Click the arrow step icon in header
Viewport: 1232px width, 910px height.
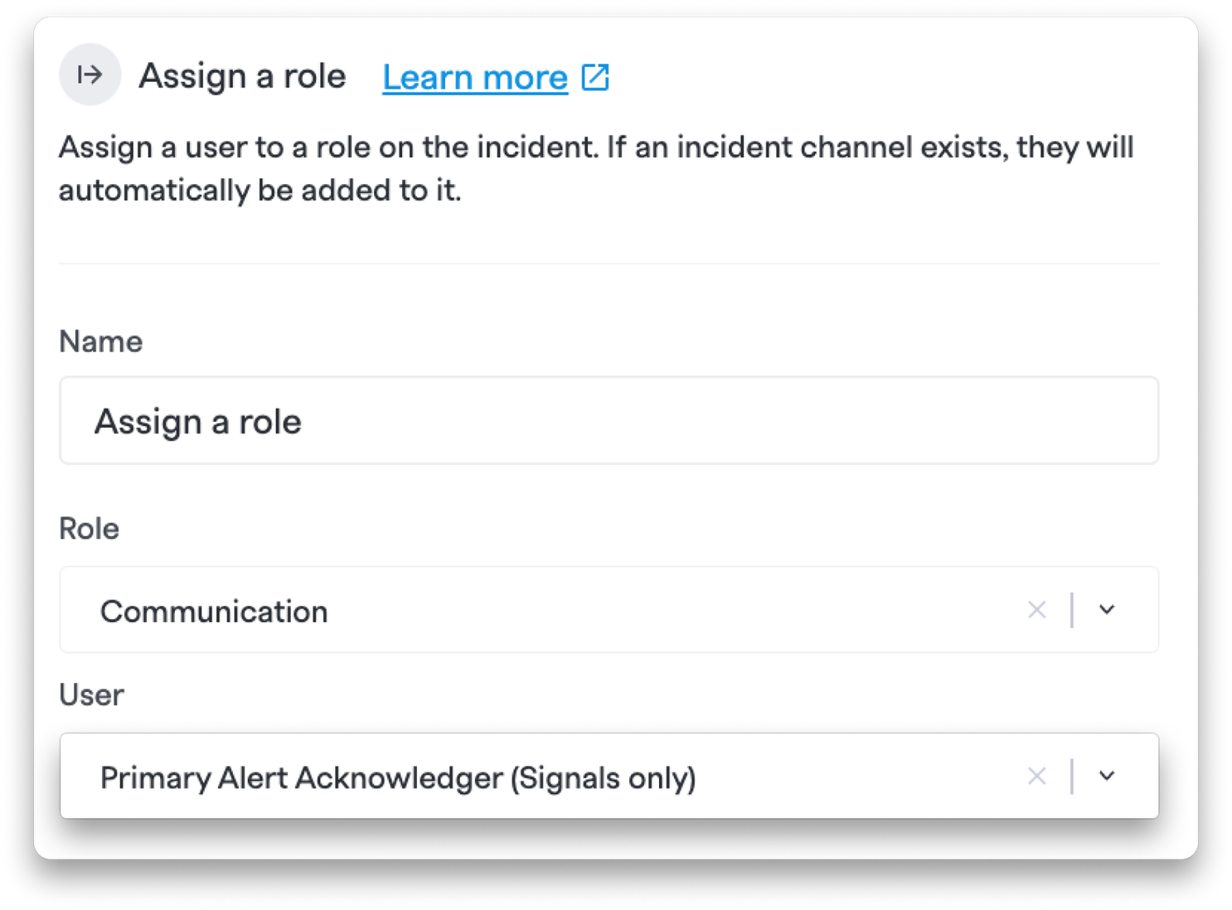click(x=90, y=75)
